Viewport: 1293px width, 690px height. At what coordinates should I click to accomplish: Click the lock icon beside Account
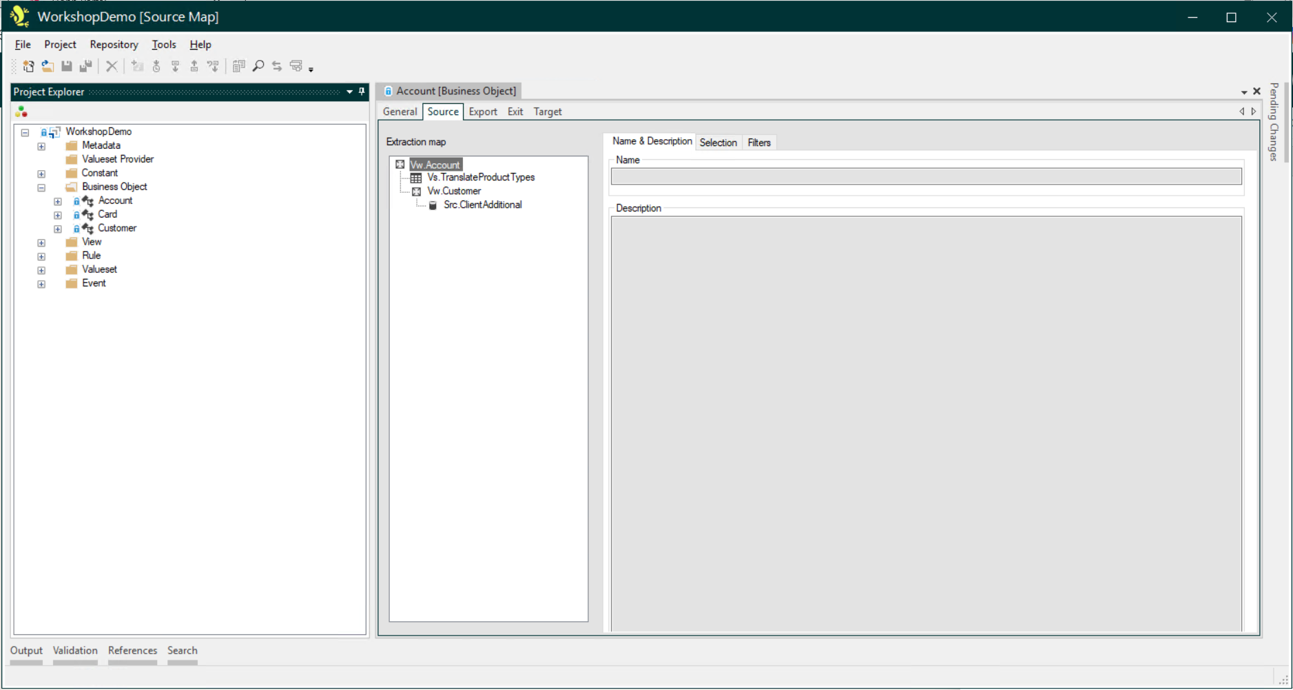76,200
